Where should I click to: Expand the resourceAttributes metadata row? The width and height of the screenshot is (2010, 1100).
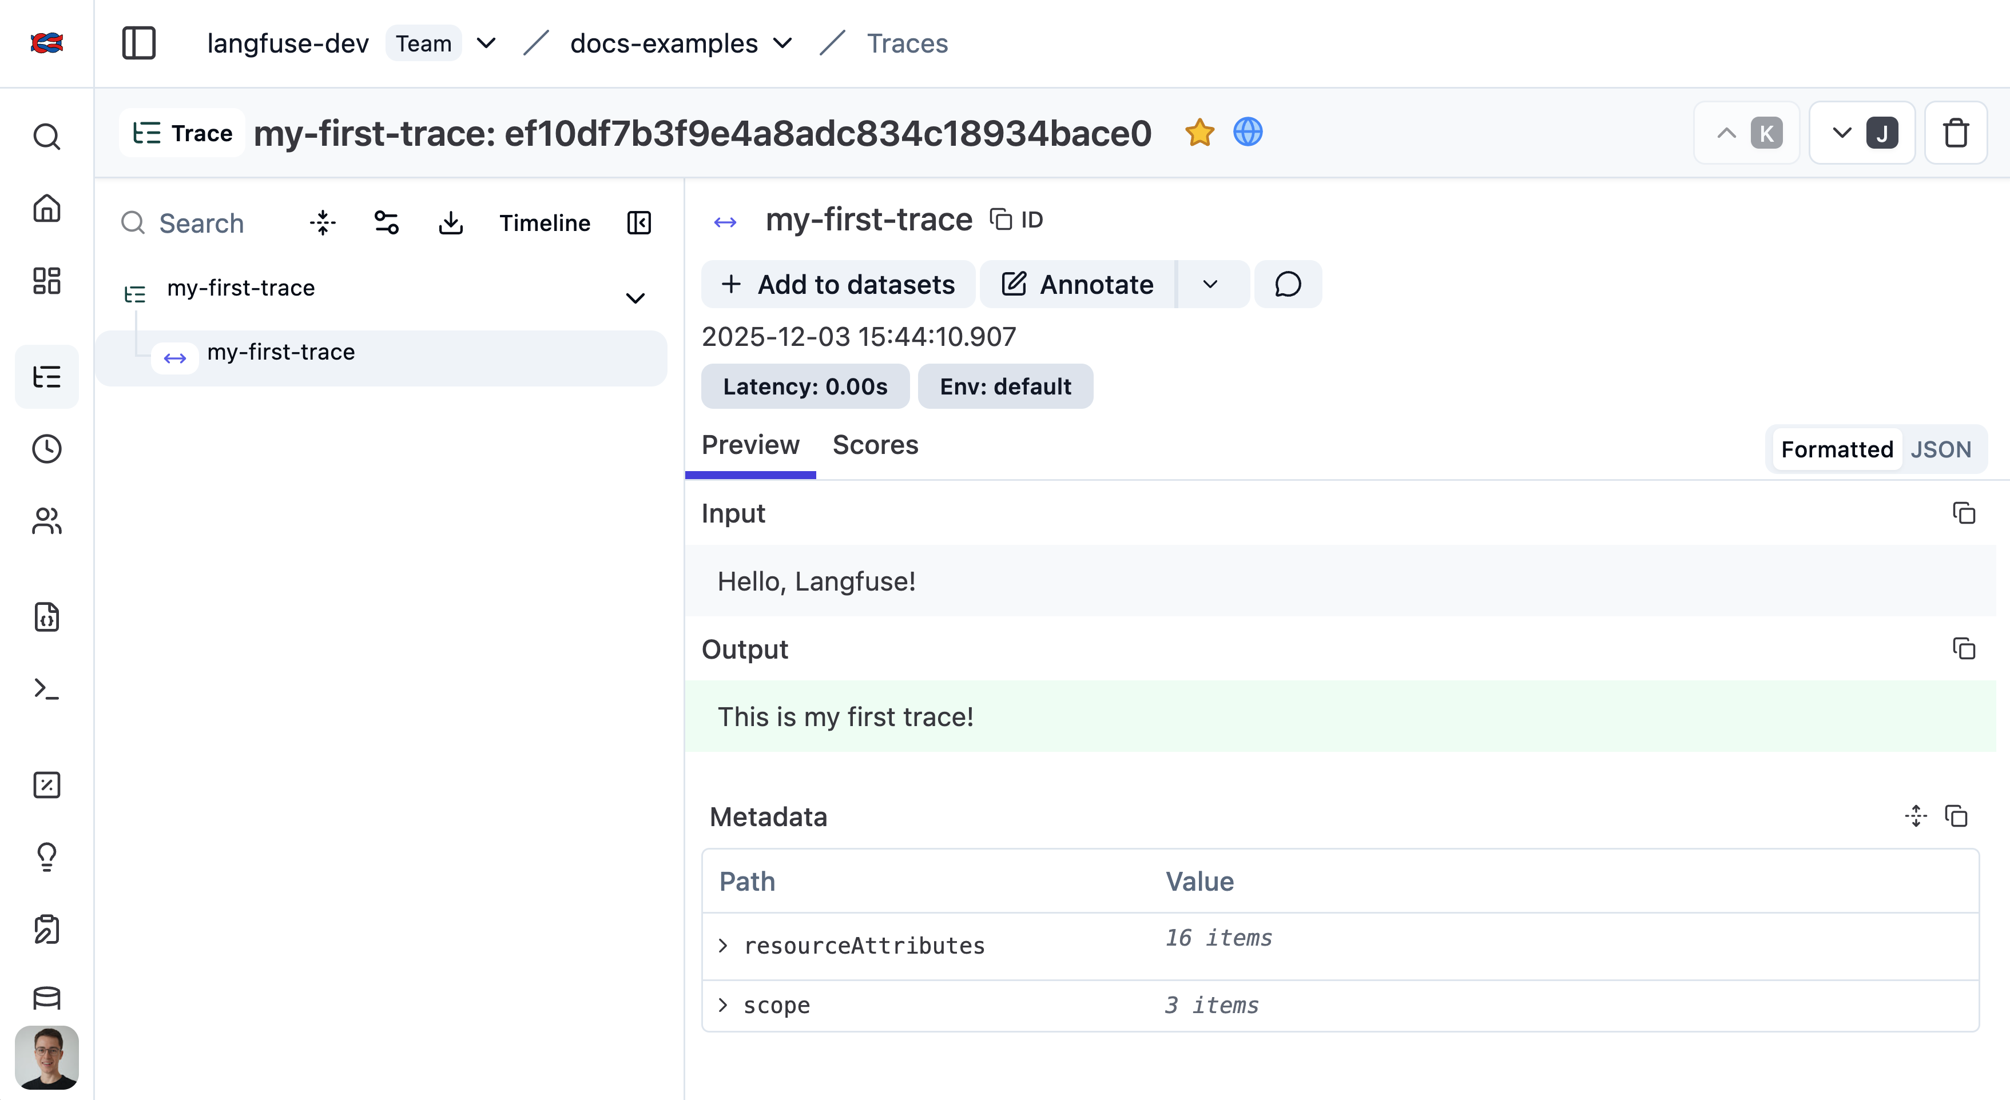coord(722,946)
